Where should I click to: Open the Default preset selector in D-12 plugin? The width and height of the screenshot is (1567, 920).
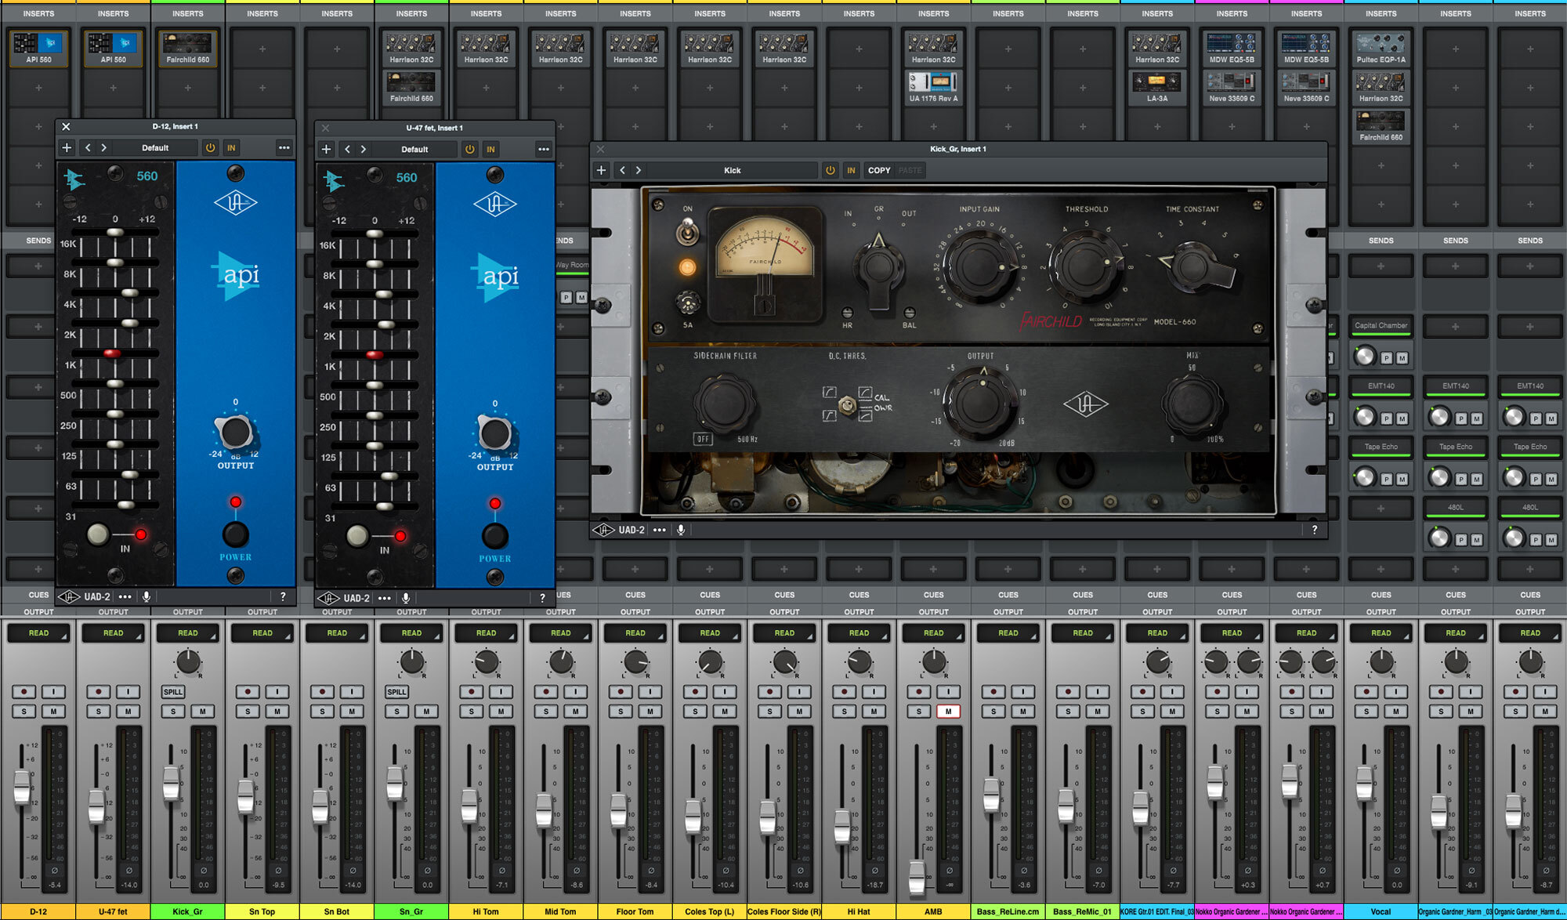pyautogui.click(x=155, y=148)
